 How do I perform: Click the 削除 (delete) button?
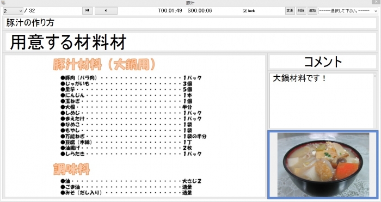(301, 11)
